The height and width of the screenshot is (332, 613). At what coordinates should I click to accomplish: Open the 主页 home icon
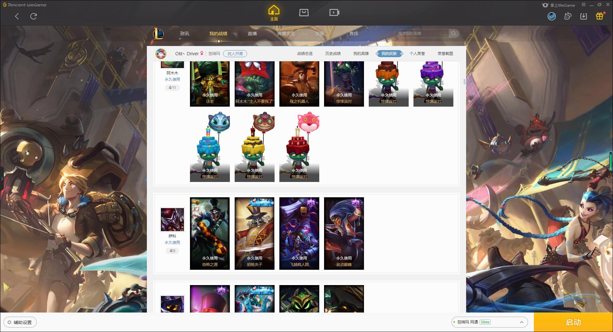(x=274, y=13)
